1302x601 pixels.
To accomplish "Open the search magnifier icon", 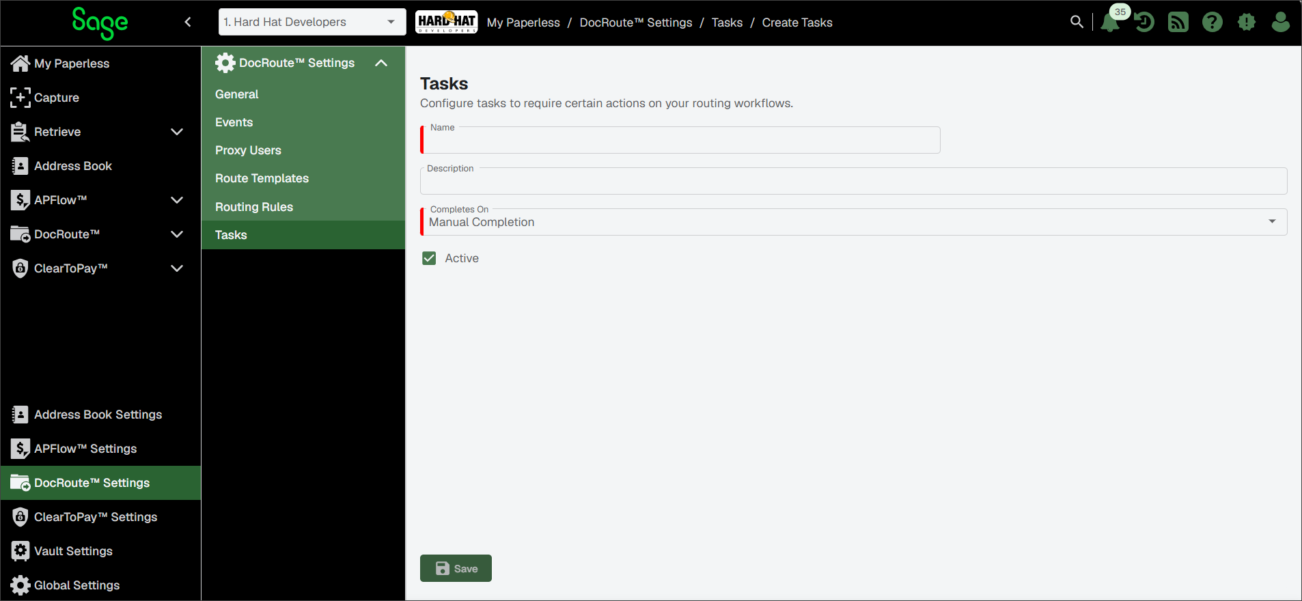I will click(1077, 22).
